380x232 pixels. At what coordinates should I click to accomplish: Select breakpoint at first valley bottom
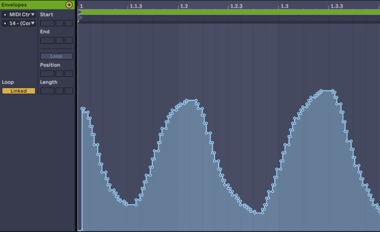coord(126,205)
